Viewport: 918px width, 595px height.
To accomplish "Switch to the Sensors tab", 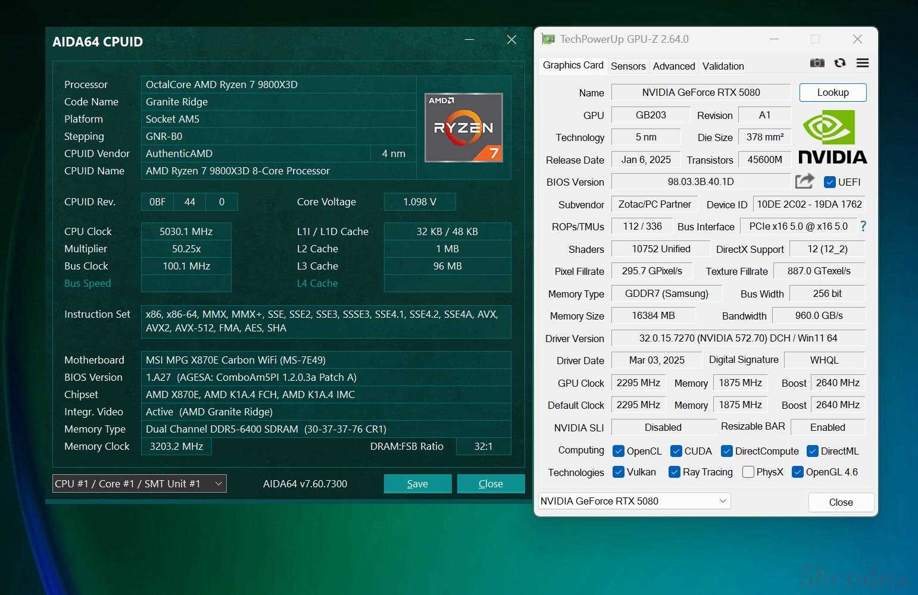I will [627, 66].
